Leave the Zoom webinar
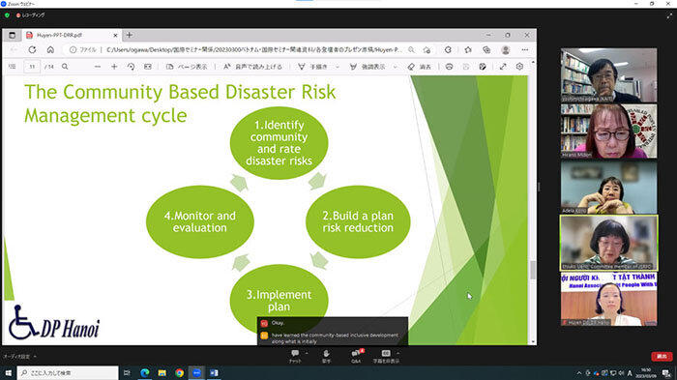The width and height of the screenshot is (677, 380). coord(662,356)
